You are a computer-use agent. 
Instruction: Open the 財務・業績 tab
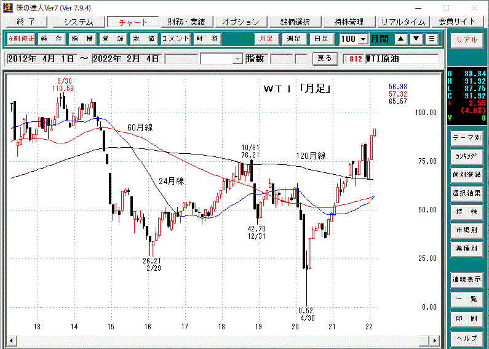pos(186,22)
